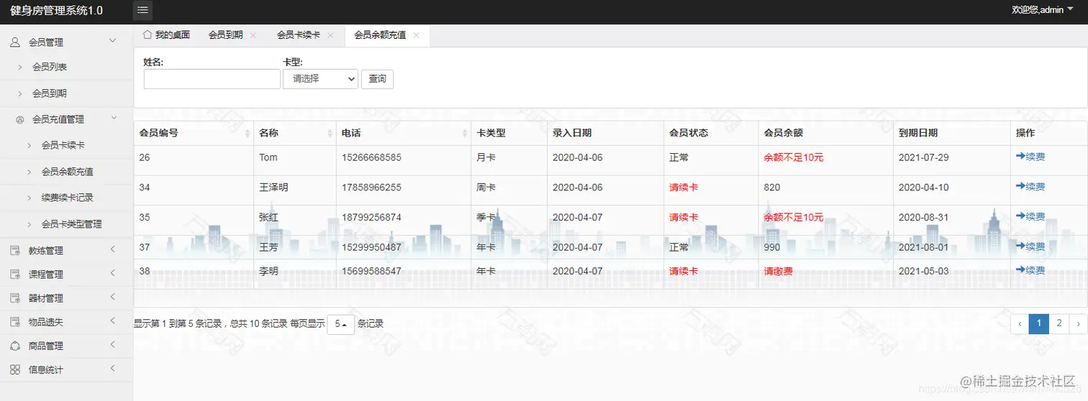Click the 季卡 card type cell
The width and height of the screenshot is (1088, 401).
coord(486,217)
